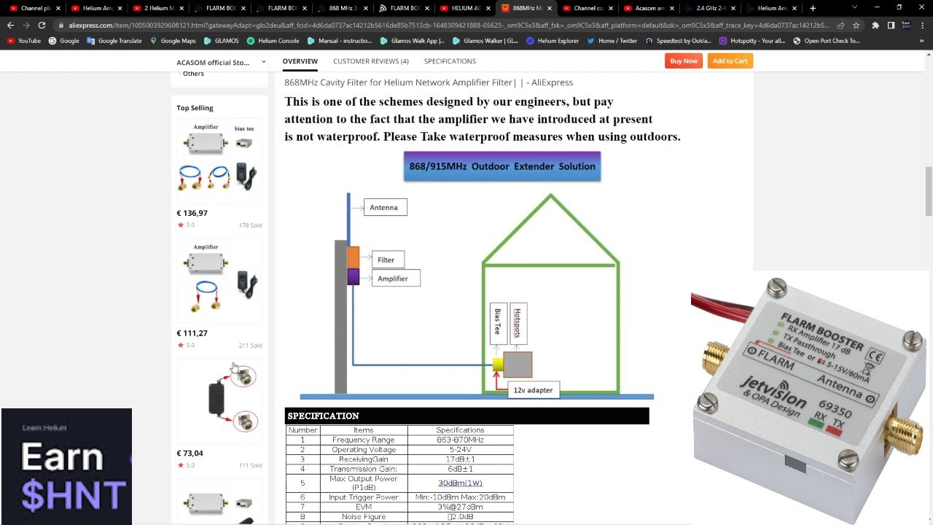Viewport: 933px width, 525px height.
Task: Click the page vertical scrollbar thumb
Action: tap(929, 191)
